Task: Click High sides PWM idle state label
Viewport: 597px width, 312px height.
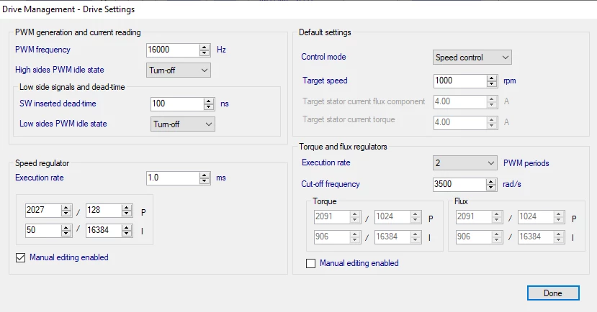Action: tap(59, 70)
